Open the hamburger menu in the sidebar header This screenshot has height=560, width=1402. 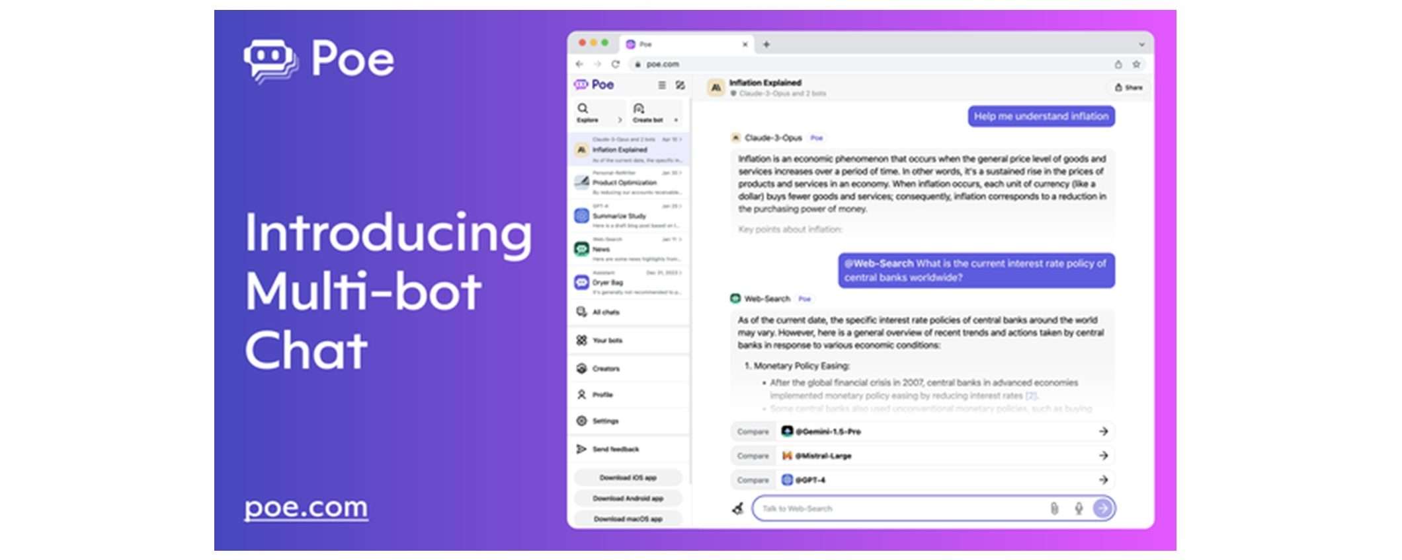[661, 85]
